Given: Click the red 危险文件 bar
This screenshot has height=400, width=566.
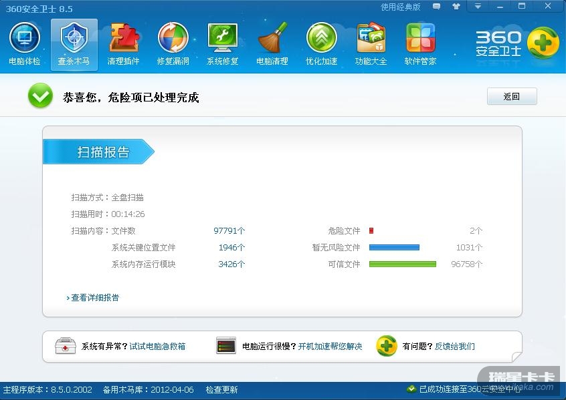Looking at the screenshot, I should click(x=371, y=230).
